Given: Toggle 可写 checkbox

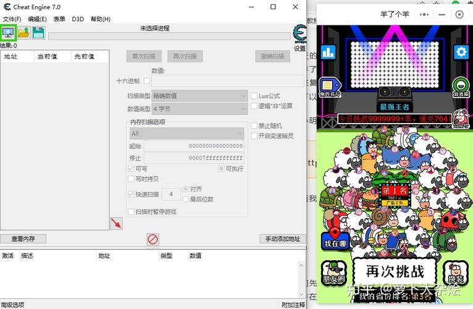Looking at the screenshot, I should pyautogui.click(x=131, y=169).
